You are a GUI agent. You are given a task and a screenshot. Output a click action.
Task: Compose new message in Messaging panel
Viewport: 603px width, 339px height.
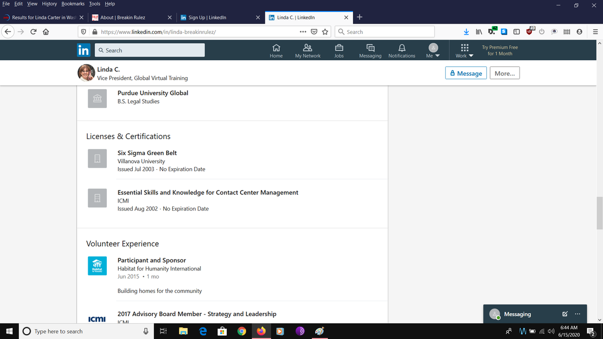(565, 314)
